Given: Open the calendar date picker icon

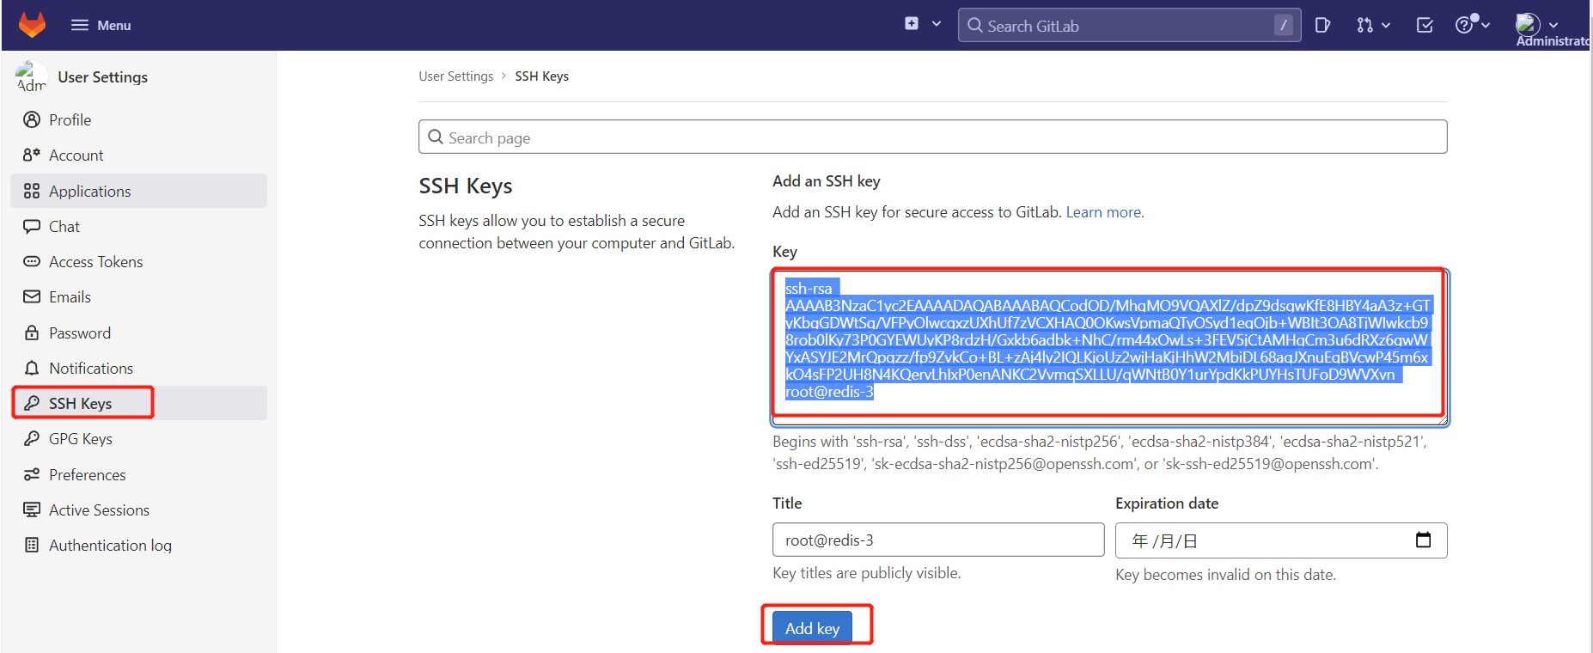Looking at the screenshot, I should (1424, 540).
